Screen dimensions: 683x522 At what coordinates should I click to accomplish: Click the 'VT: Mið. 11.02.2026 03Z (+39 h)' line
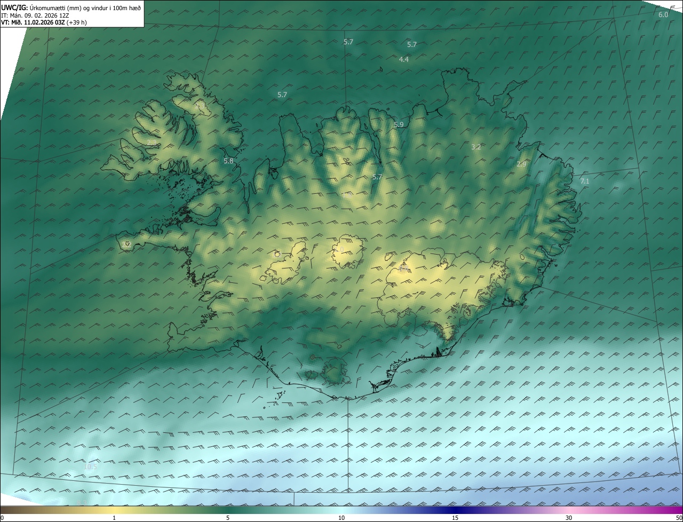[x=44, y=23]
